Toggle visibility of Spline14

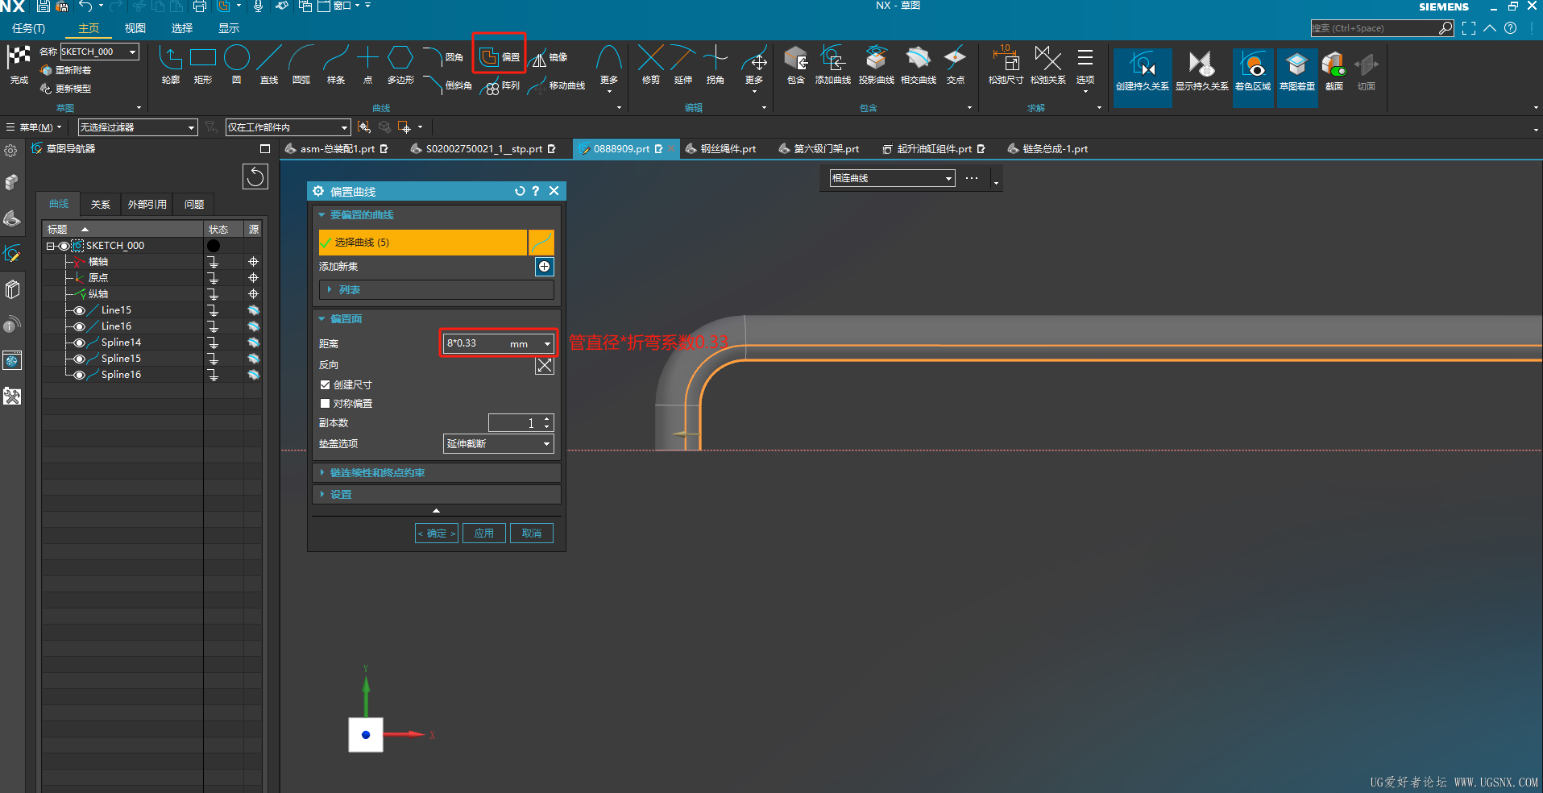click(x=79, y=343)
